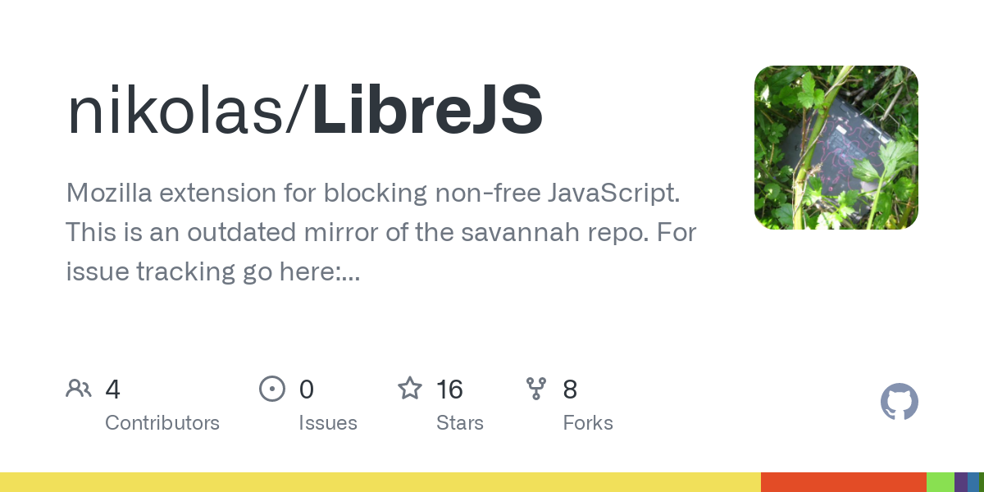The image size is (984, 492).
Task: Click the GitHub Octocat logo
Action: (x=899, y=402)
